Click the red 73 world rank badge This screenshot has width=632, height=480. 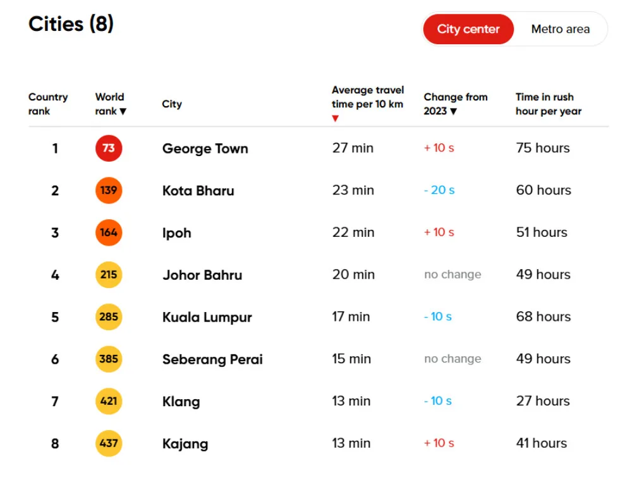(109, 148)
